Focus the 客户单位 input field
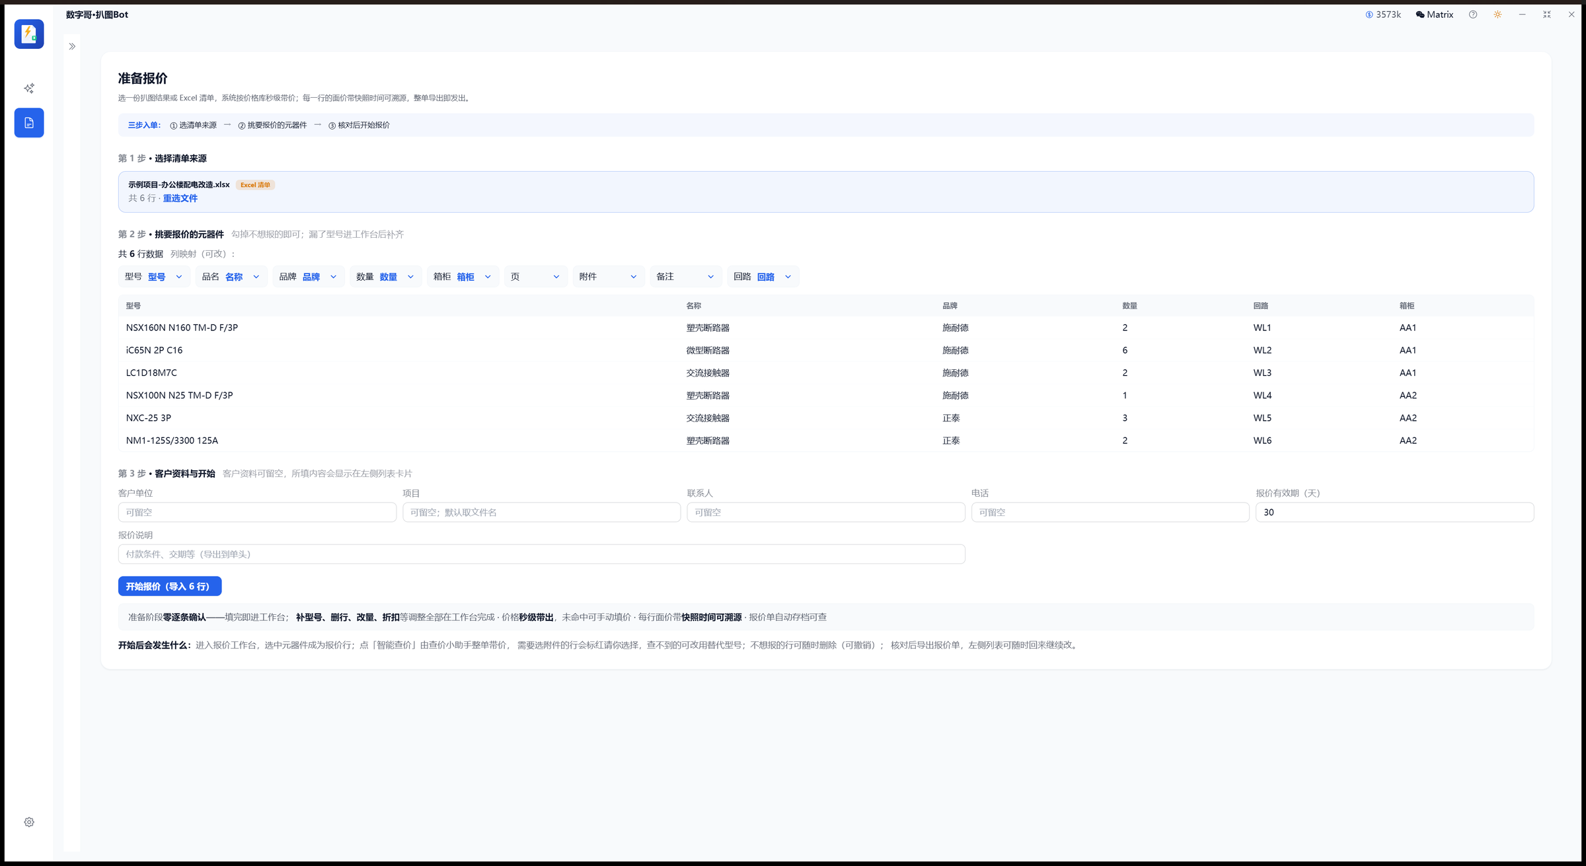 click(x=257, y=512)
